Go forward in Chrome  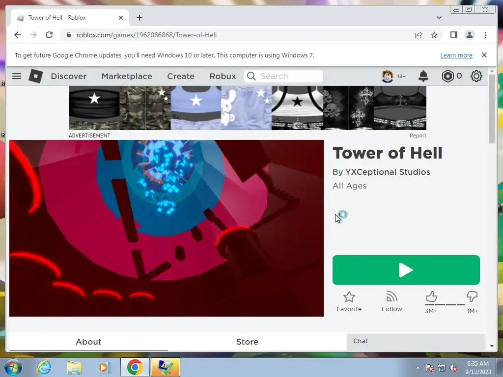pyautogui.click(x=33, y=35)
